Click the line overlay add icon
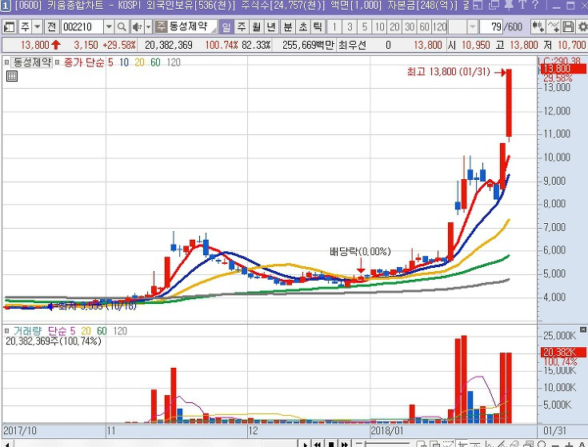This screenshot has height=447, width=588. [554, 27]
